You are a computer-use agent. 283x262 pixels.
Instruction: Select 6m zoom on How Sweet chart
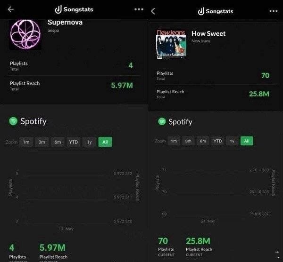[x=203, y=141]
